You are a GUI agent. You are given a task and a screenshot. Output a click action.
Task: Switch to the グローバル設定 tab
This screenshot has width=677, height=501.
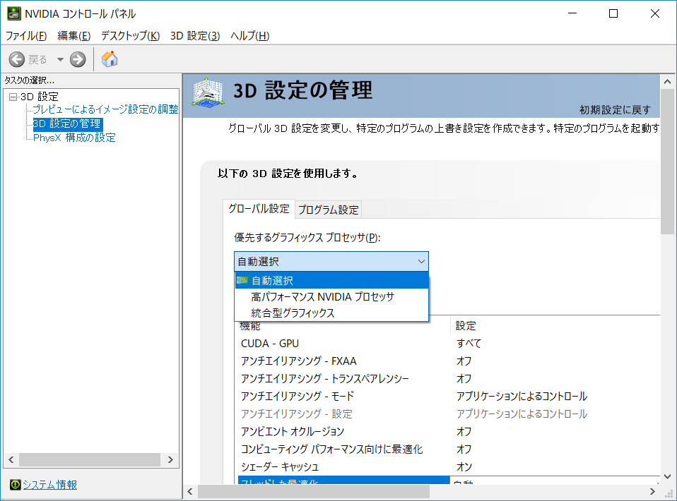(x=259, y=209)
